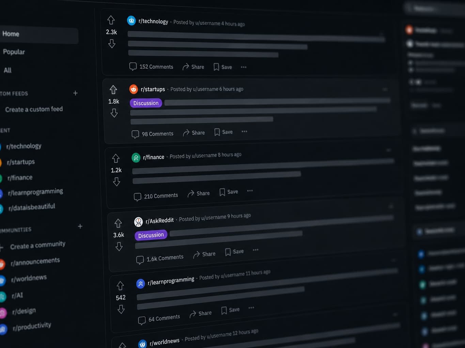
Task: Save the r/technology post
Action: 223,67
